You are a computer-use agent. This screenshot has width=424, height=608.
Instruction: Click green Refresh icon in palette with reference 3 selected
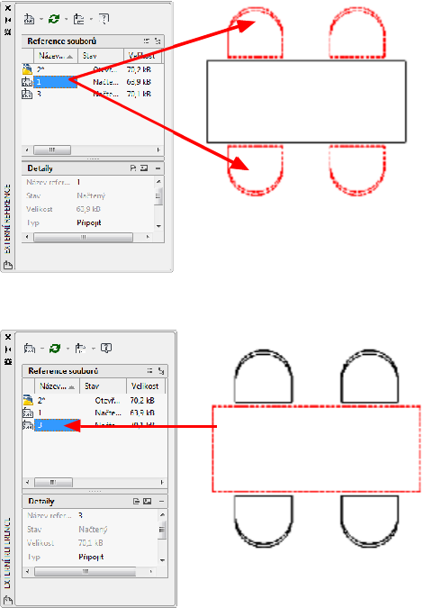[55, 349]
